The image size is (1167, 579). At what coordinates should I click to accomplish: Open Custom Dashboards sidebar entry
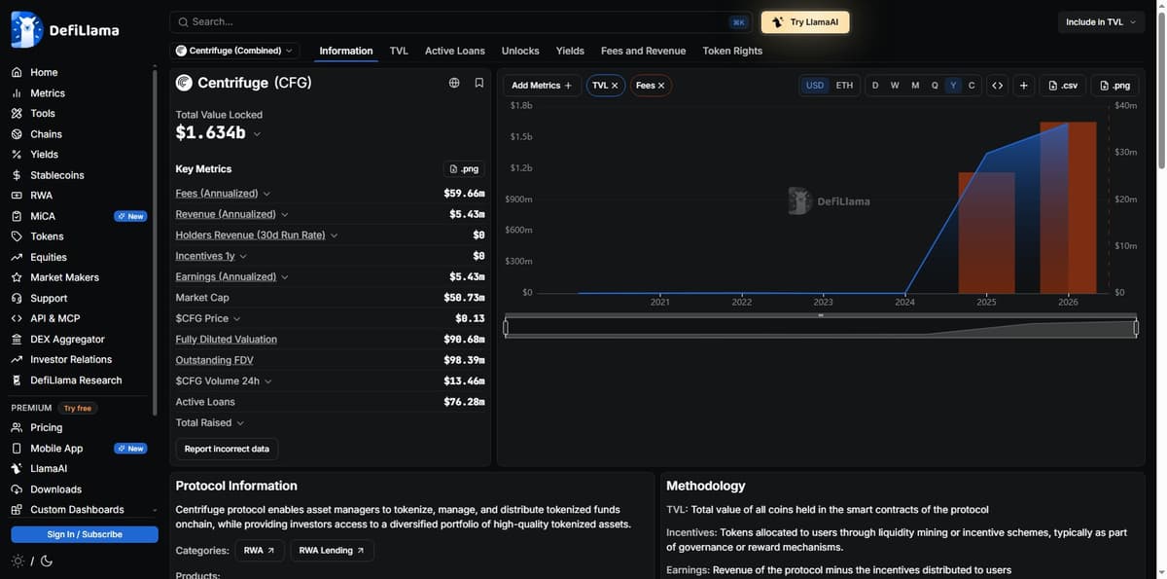click(x=77, y=510)
